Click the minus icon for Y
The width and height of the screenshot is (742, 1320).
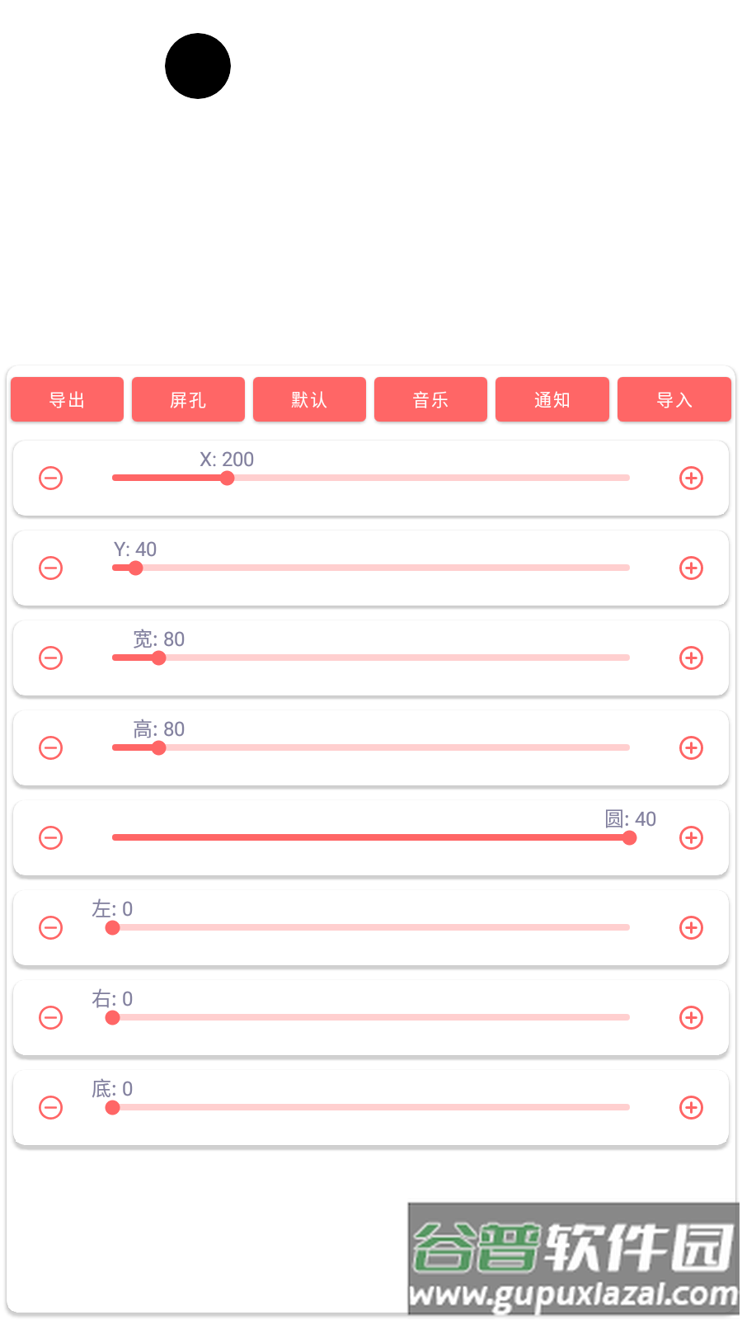click(51, 568)
